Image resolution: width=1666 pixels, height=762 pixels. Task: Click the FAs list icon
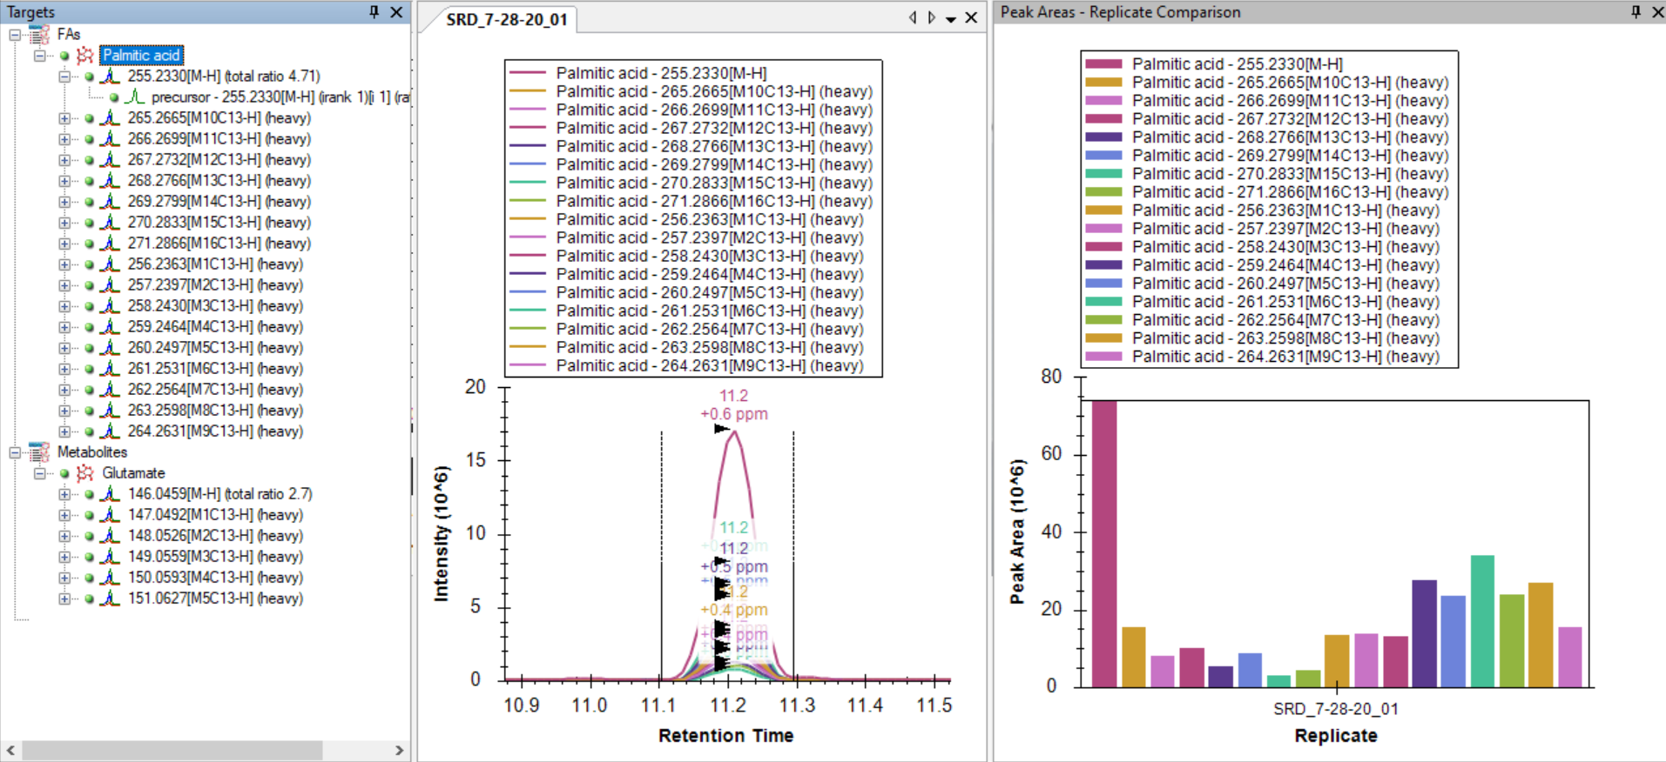pyautogui.click(x=39, y=35)
